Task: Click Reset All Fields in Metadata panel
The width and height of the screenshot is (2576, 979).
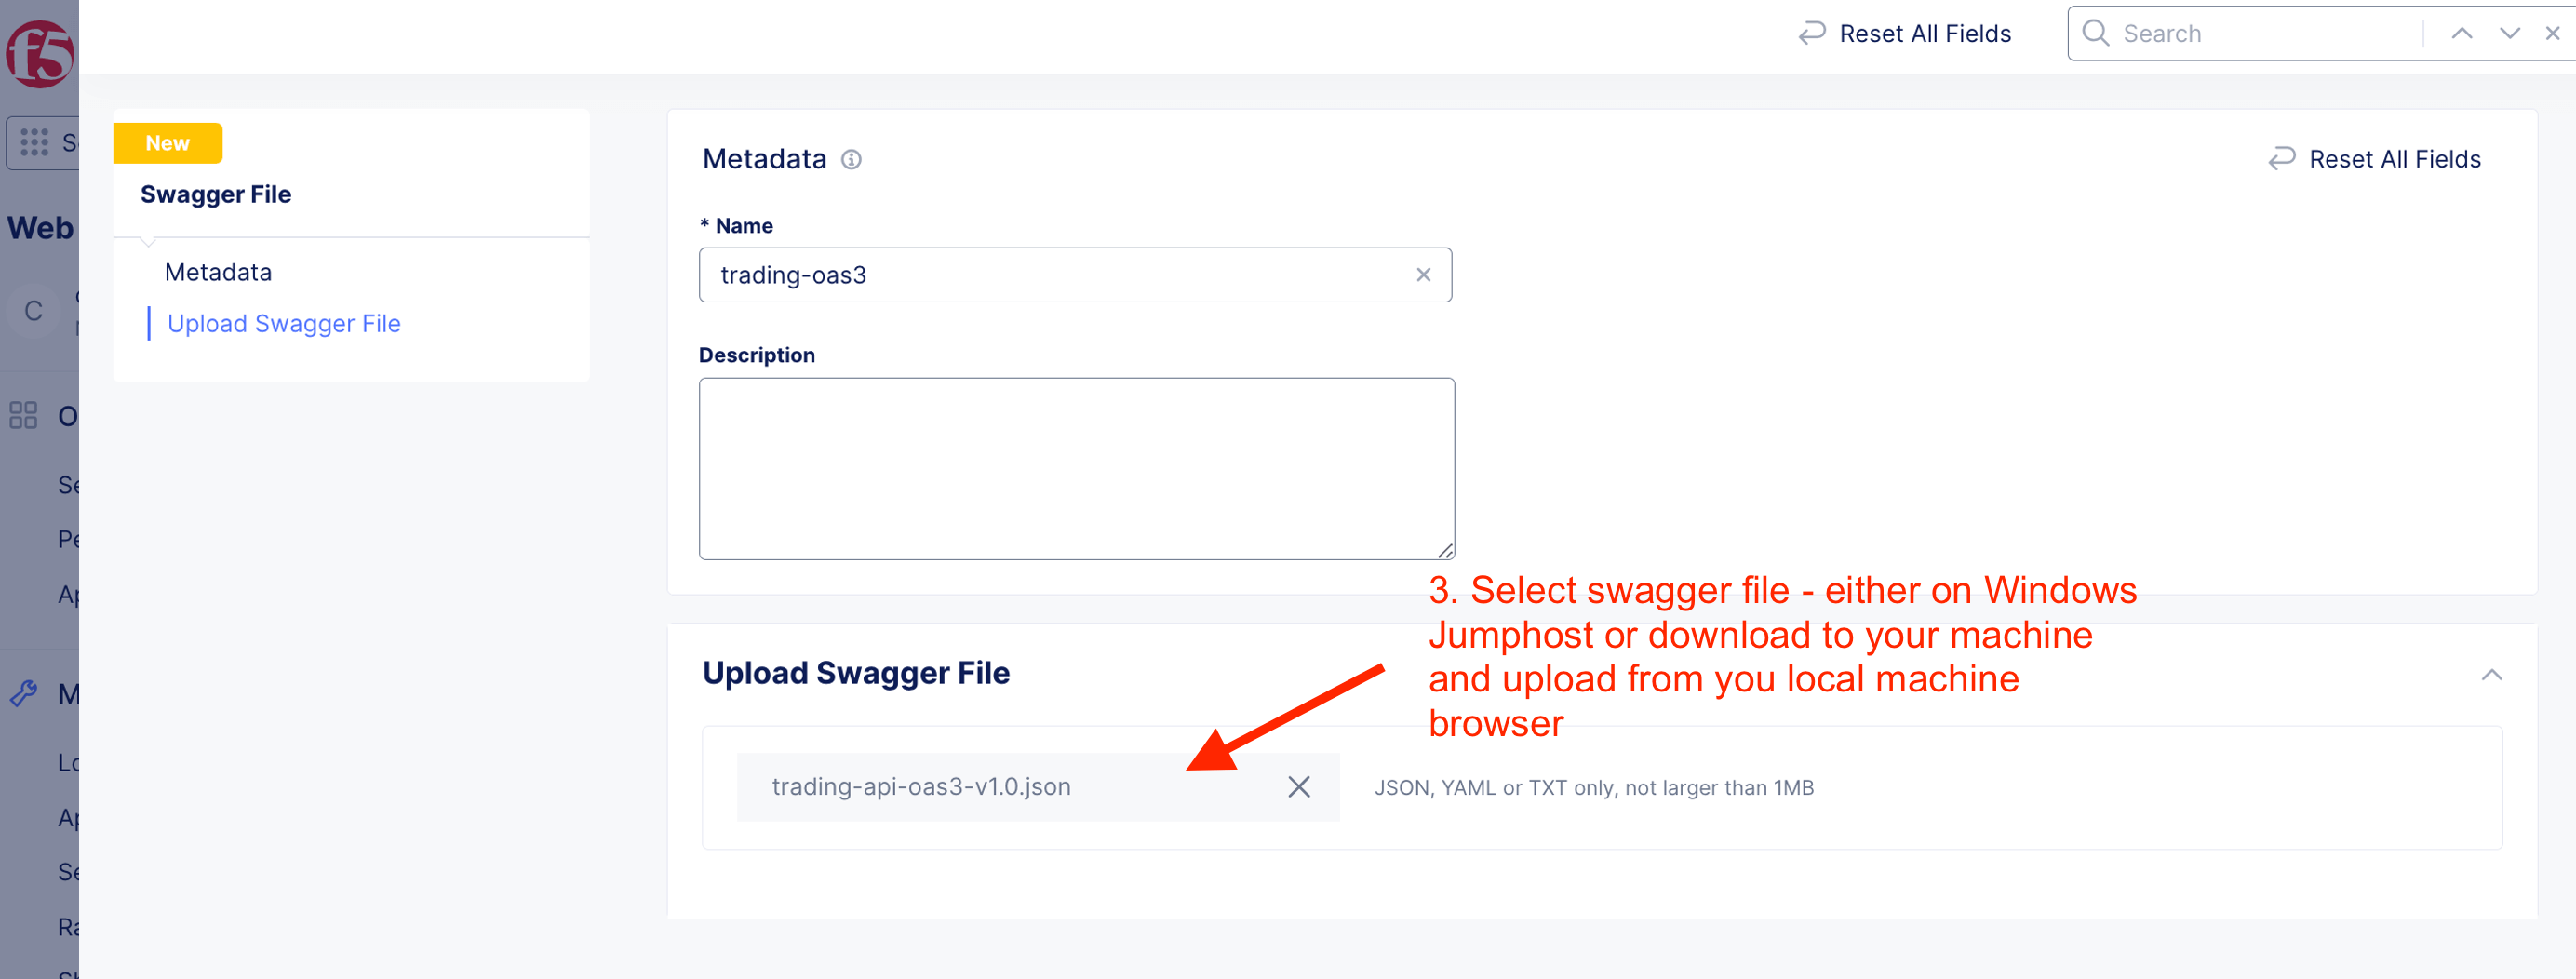Action: coord(2374,159)
